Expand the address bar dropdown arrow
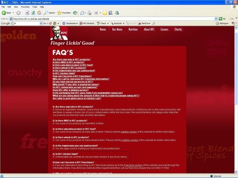This screenshot has width=238, height=178. tap(216, 19)
